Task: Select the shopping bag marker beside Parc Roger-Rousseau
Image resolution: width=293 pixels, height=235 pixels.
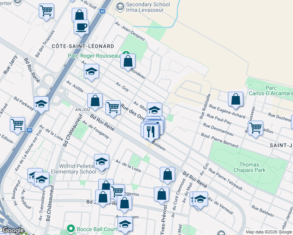Action: [128, 62]
